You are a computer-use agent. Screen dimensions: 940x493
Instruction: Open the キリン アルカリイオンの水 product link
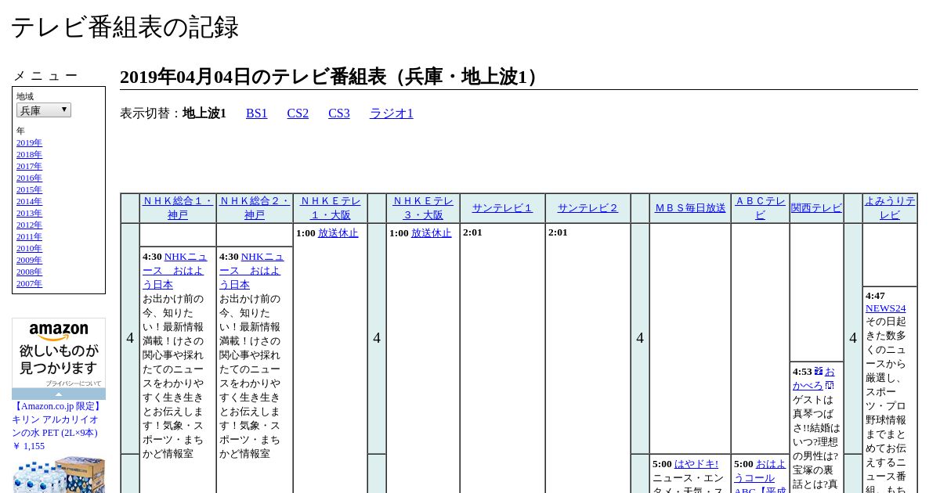[56, 419]
